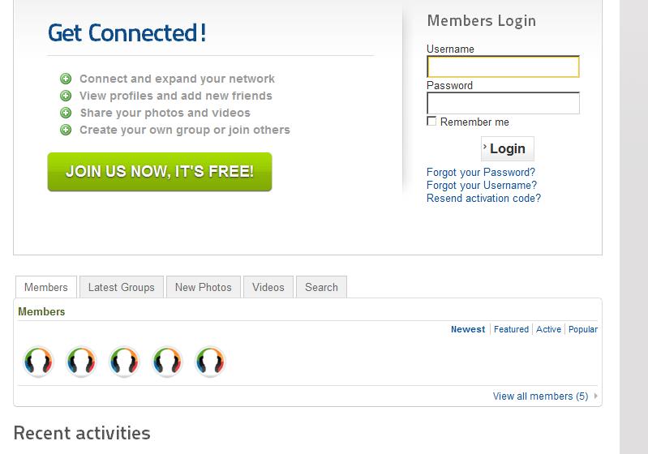Click 'JOIN US NOW, IT'S FREE!' button
The height and width of the screenshot is (454, 648).
pyautogui.click(x=160, y=172)
